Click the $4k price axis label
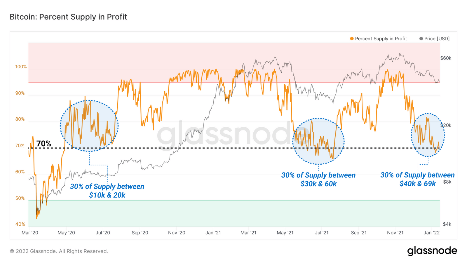Image resolution: width=467 pixels, height=263 pixels. tap(447, 224)
